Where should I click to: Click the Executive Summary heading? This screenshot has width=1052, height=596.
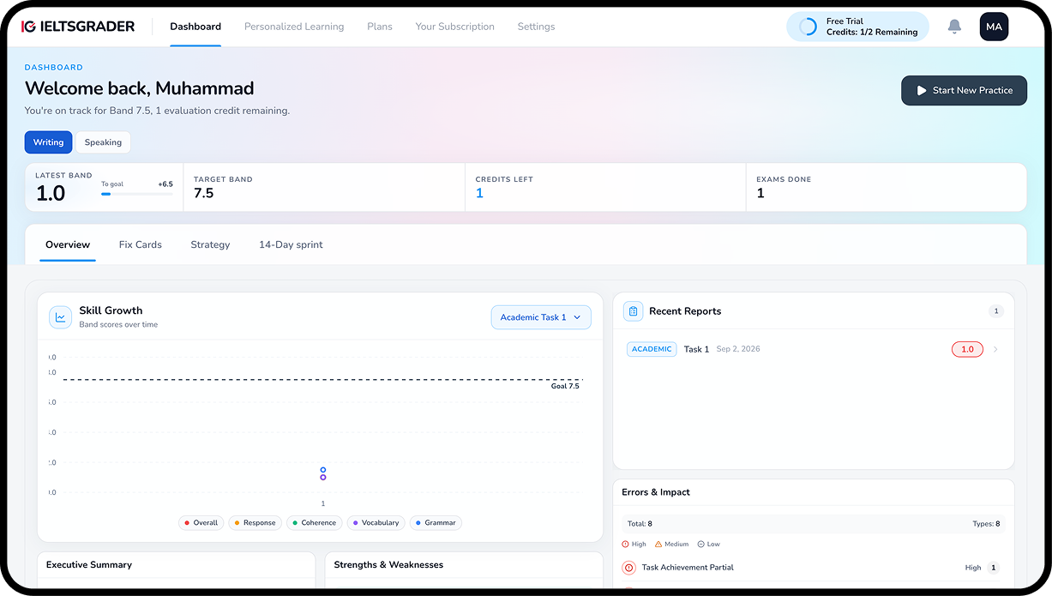(x=89, y=565)
